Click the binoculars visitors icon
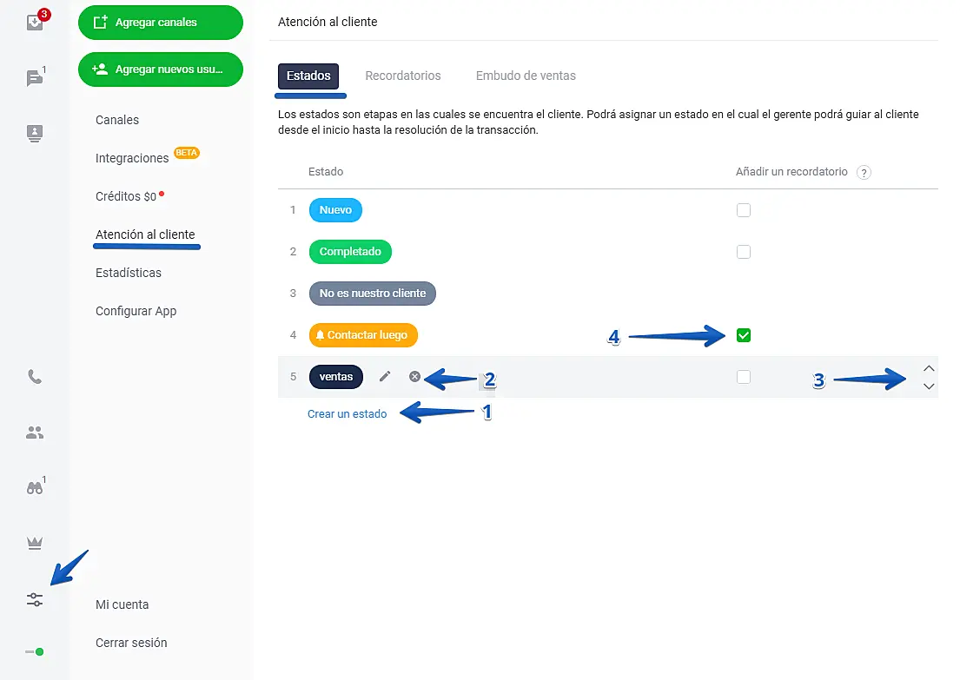Viewport: 960px width, 680px height. click(35, 488)
